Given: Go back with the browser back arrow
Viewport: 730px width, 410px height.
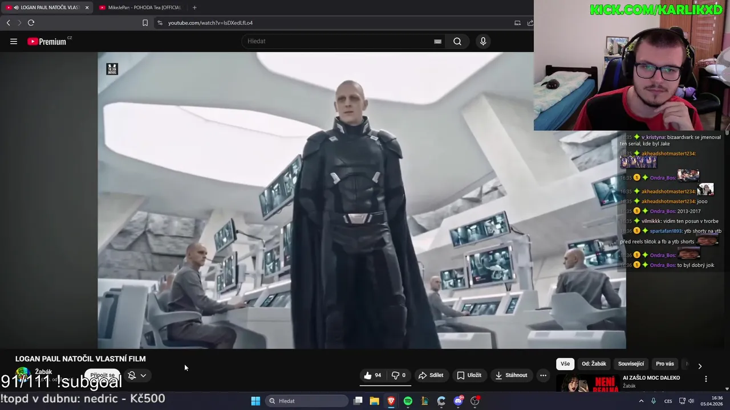Looking at the screenshot, I should 8,23.
